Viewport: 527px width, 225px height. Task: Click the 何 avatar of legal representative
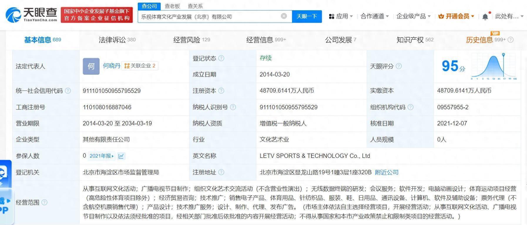click(91, 66)
